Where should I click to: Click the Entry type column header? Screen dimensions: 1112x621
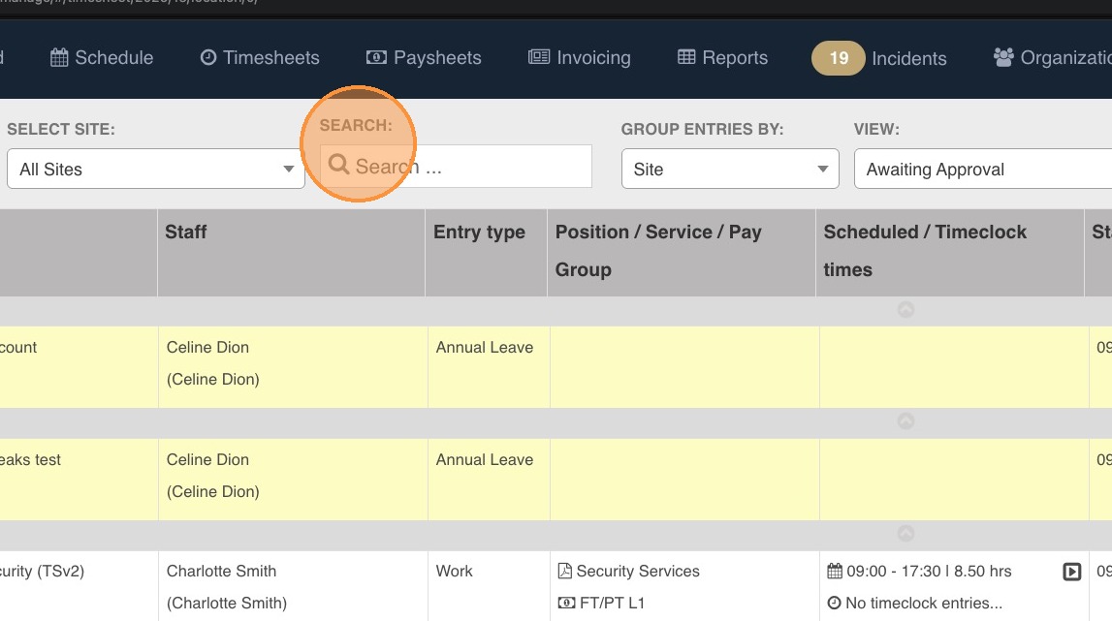point(479,233)
